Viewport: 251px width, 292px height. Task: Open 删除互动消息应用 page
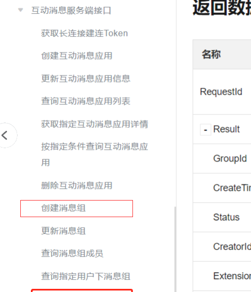pos(76,186)
